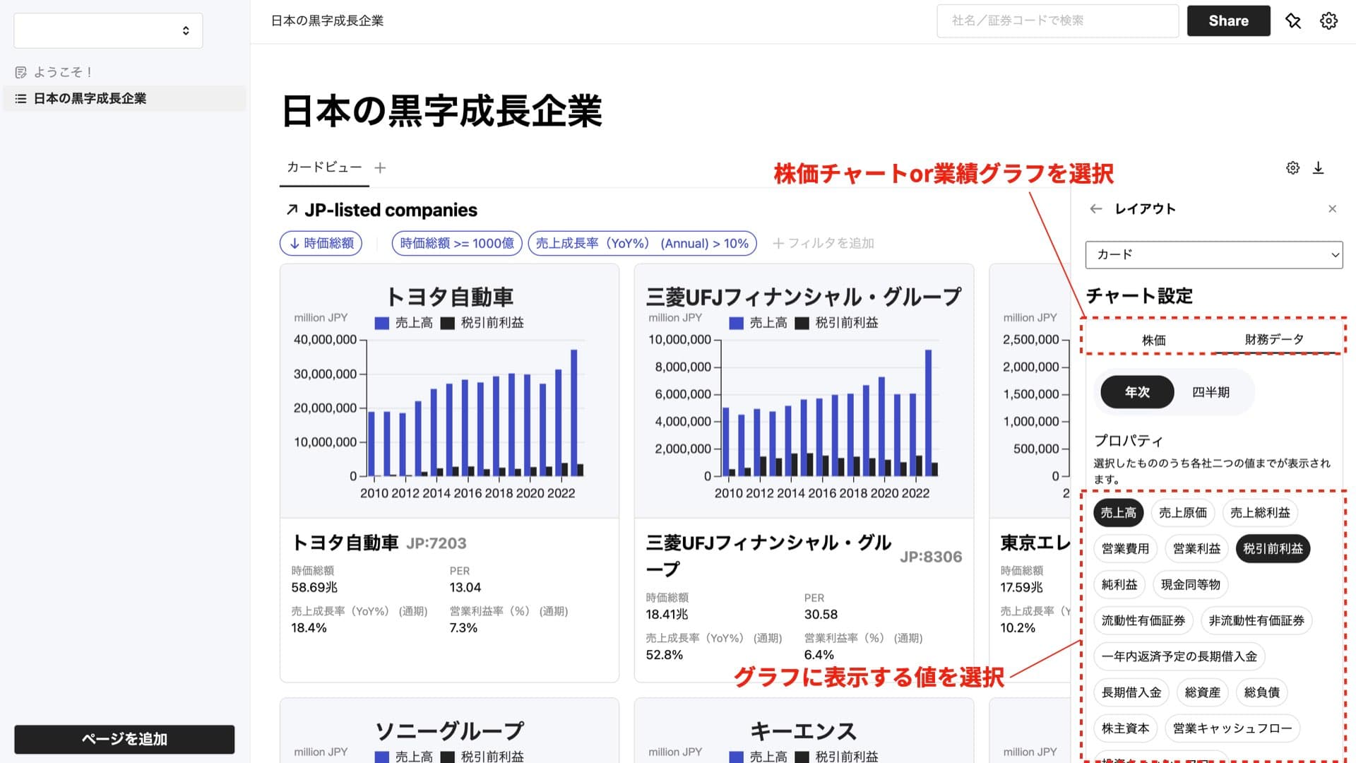Toggle the 総負債 property chip
1356x763 pixels.
[1262, 693]
